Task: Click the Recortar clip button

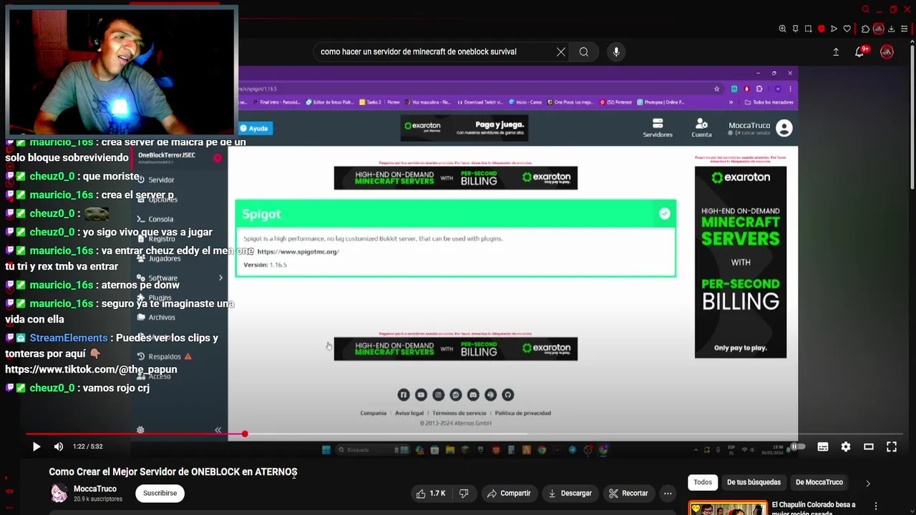Action: point(628,493)
